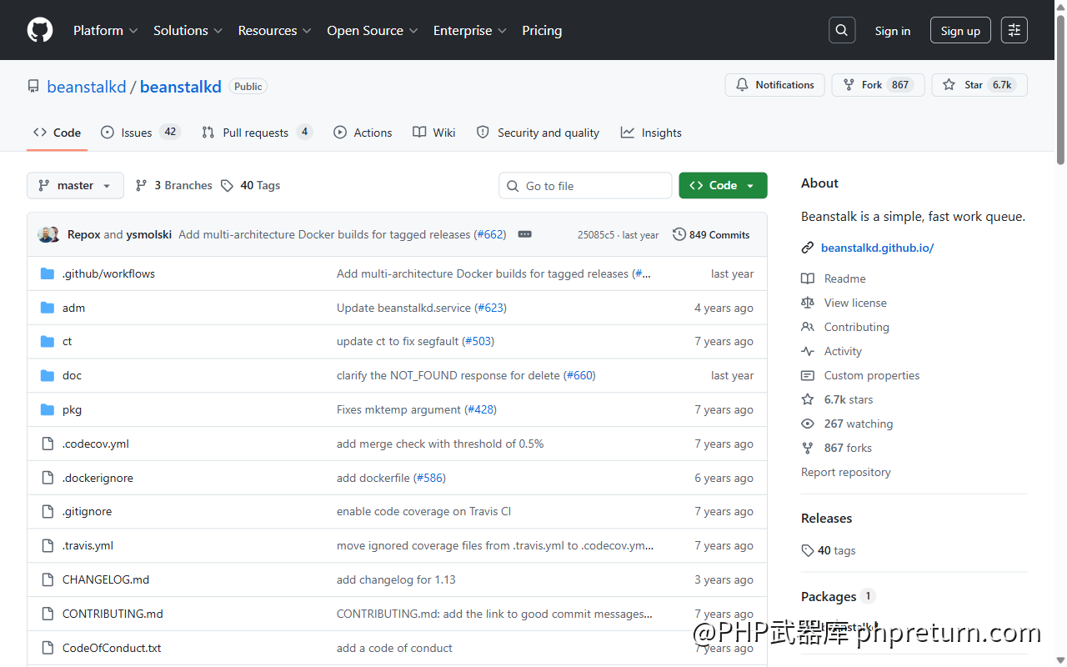Viewport: 1067px width, 667px height.
Task: Open the #623 pull request link
Action: [491, 308]
